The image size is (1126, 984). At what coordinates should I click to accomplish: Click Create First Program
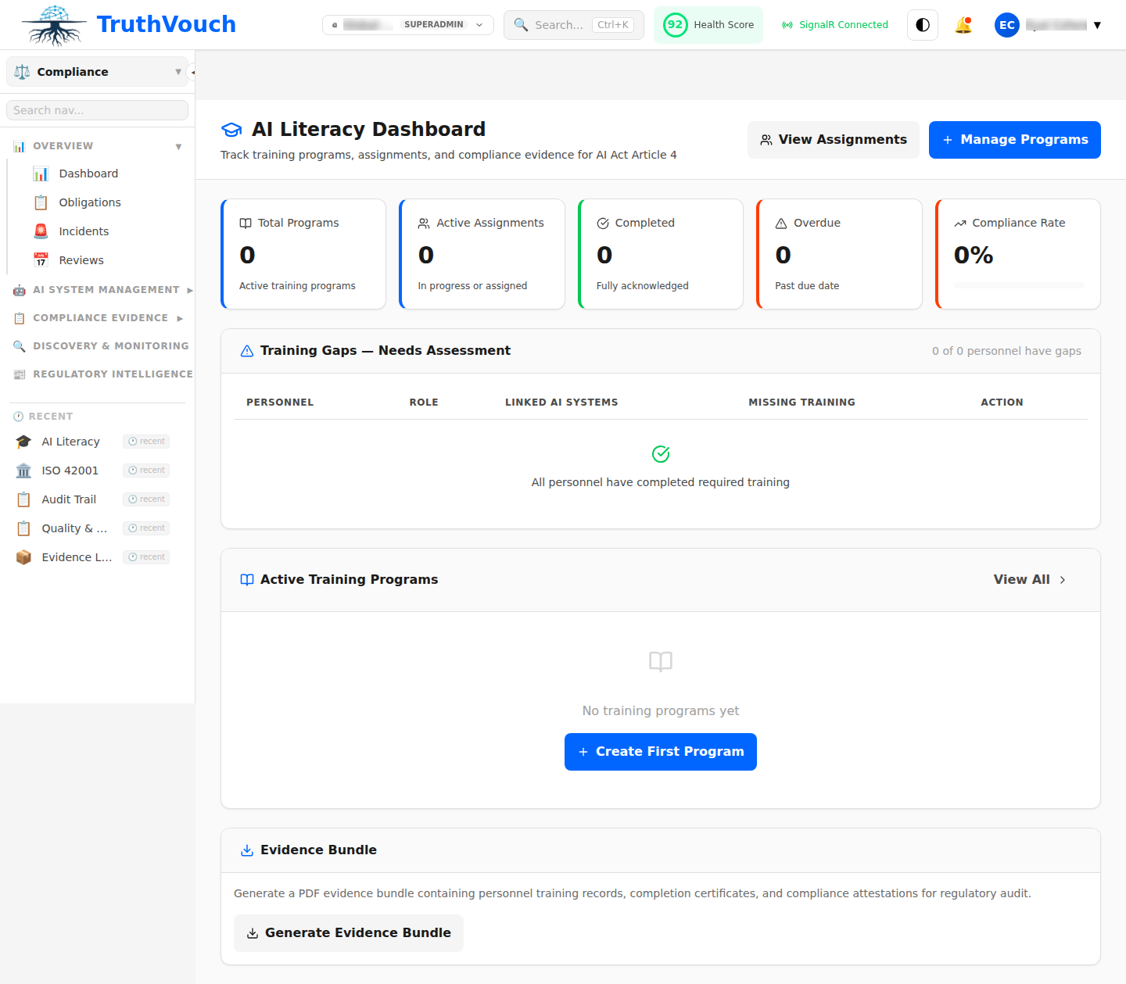tap(660, 751)
